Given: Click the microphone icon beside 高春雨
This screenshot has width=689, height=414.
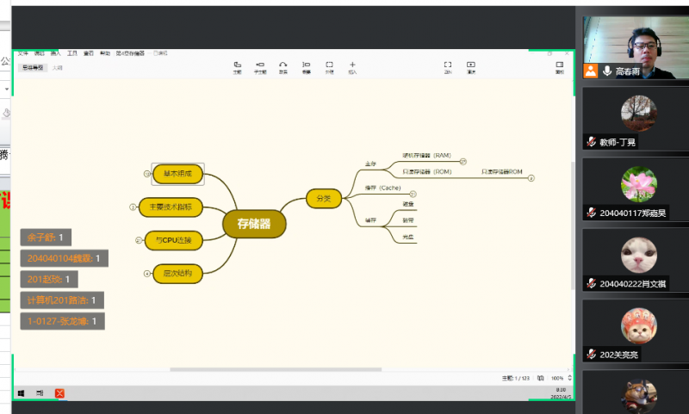Looking at the screenshot, I should click(606, 71).
